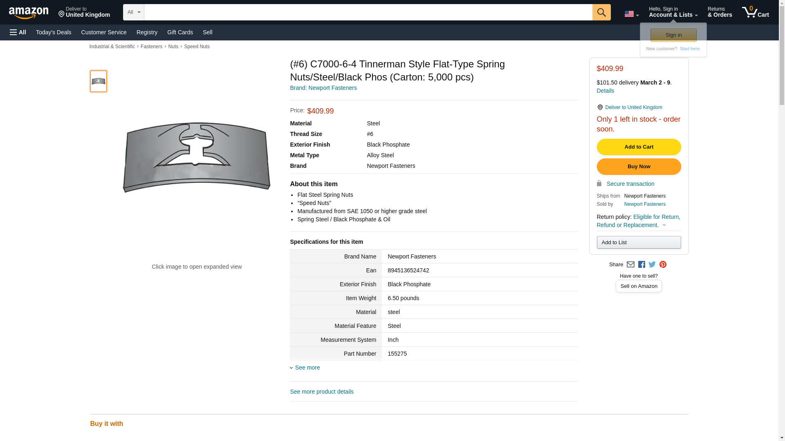
Task: Go to Gift Cards menu item
Action: pyautogui.click(x=180, y=32)
